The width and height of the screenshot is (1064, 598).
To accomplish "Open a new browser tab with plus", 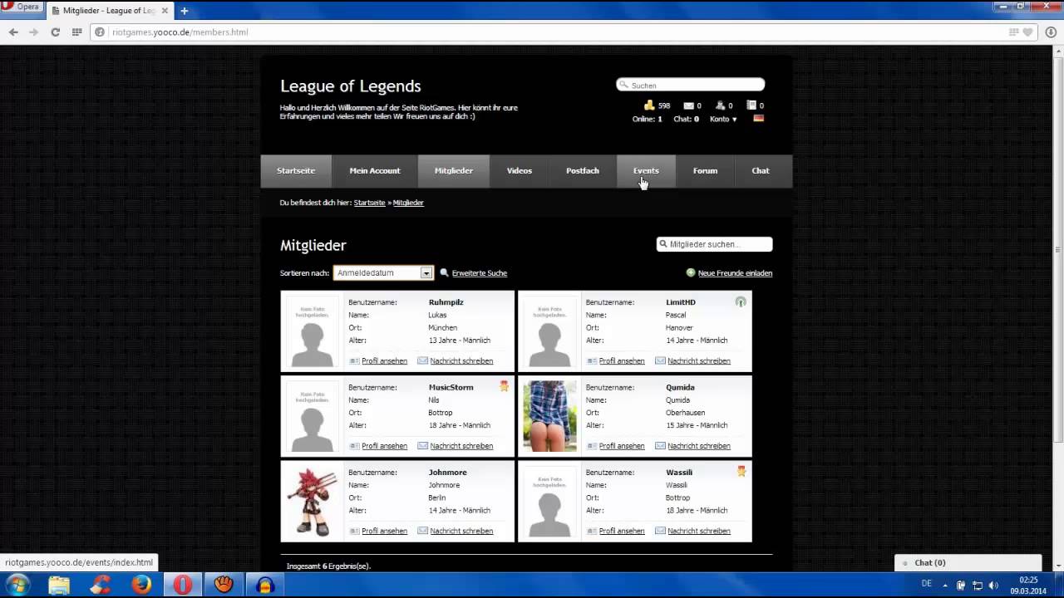I will tap(185, 11).
